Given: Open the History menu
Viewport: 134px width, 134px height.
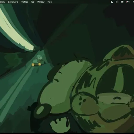Looking at the screenshot, I should pos(2,2).
